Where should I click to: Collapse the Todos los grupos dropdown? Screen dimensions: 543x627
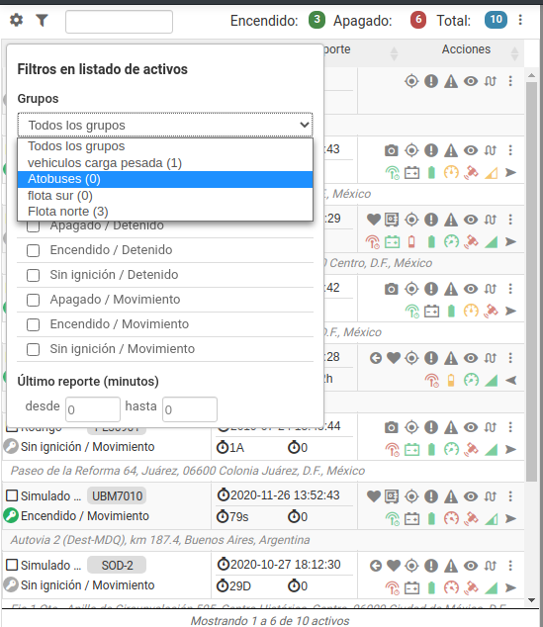click(x=165, y=125)
